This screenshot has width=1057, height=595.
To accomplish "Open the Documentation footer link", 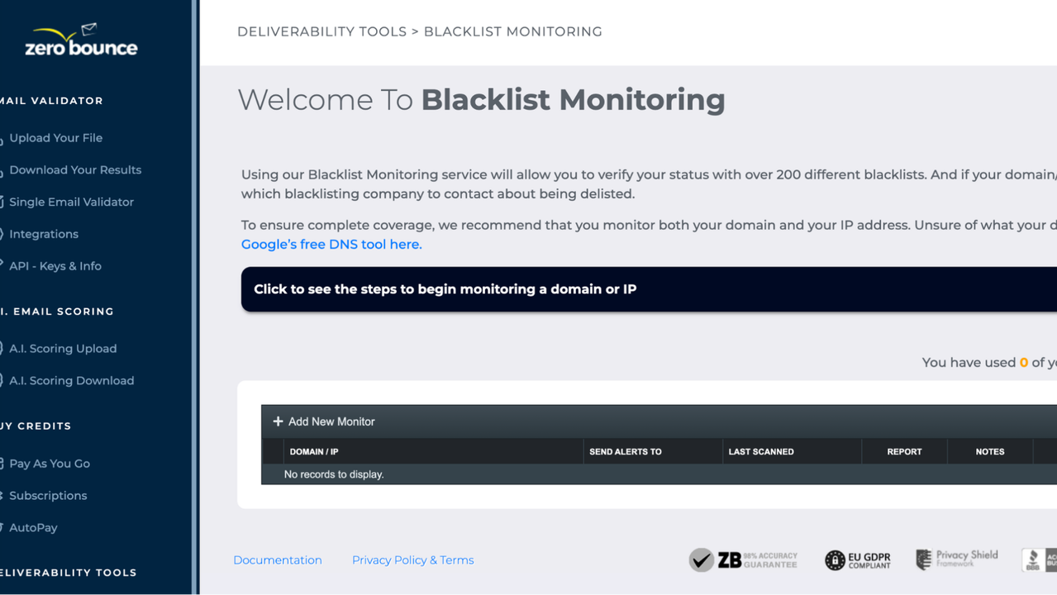I will [278, 560].
